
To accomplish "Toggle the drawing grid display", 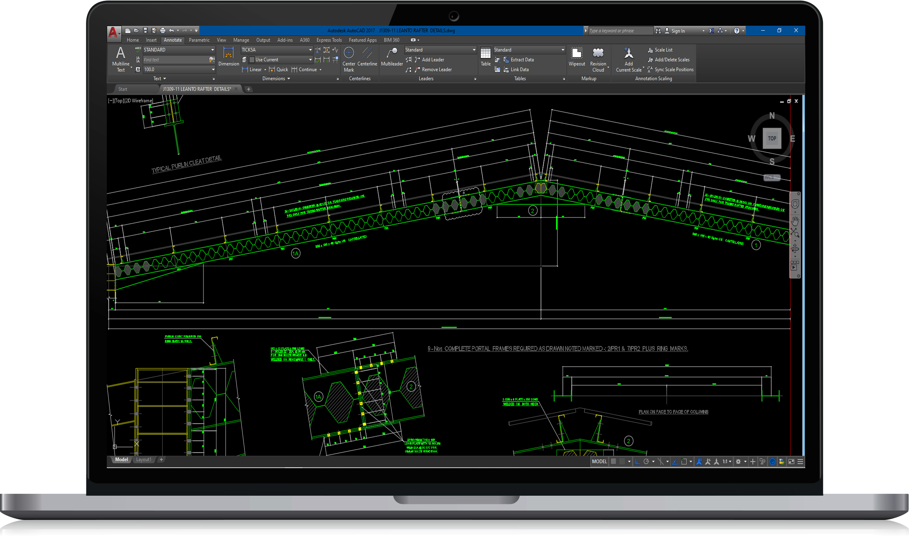I will pyautogui.click(x=614, y=461).
